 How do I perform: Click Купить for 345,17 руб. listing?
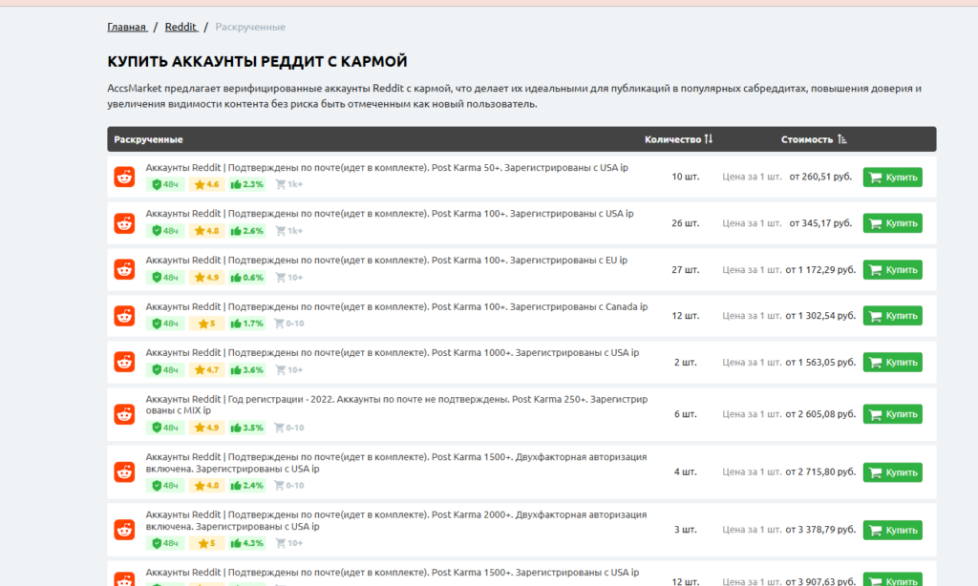tap(893, 223)
